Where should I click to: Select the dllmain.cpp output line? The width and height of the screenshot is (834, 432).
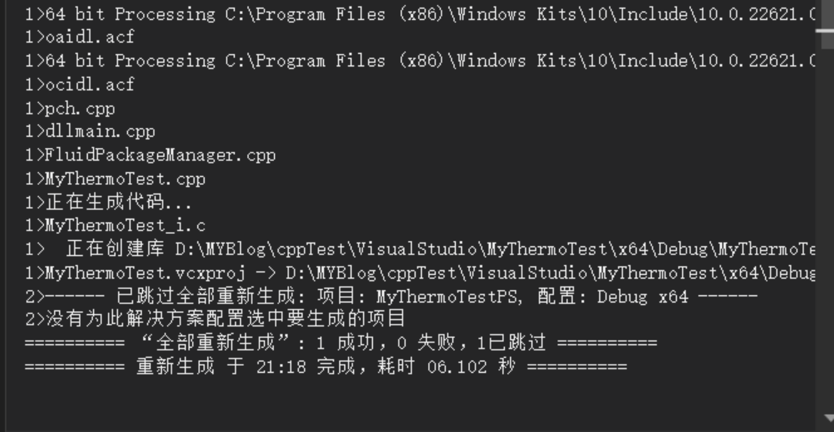[90, 131]
